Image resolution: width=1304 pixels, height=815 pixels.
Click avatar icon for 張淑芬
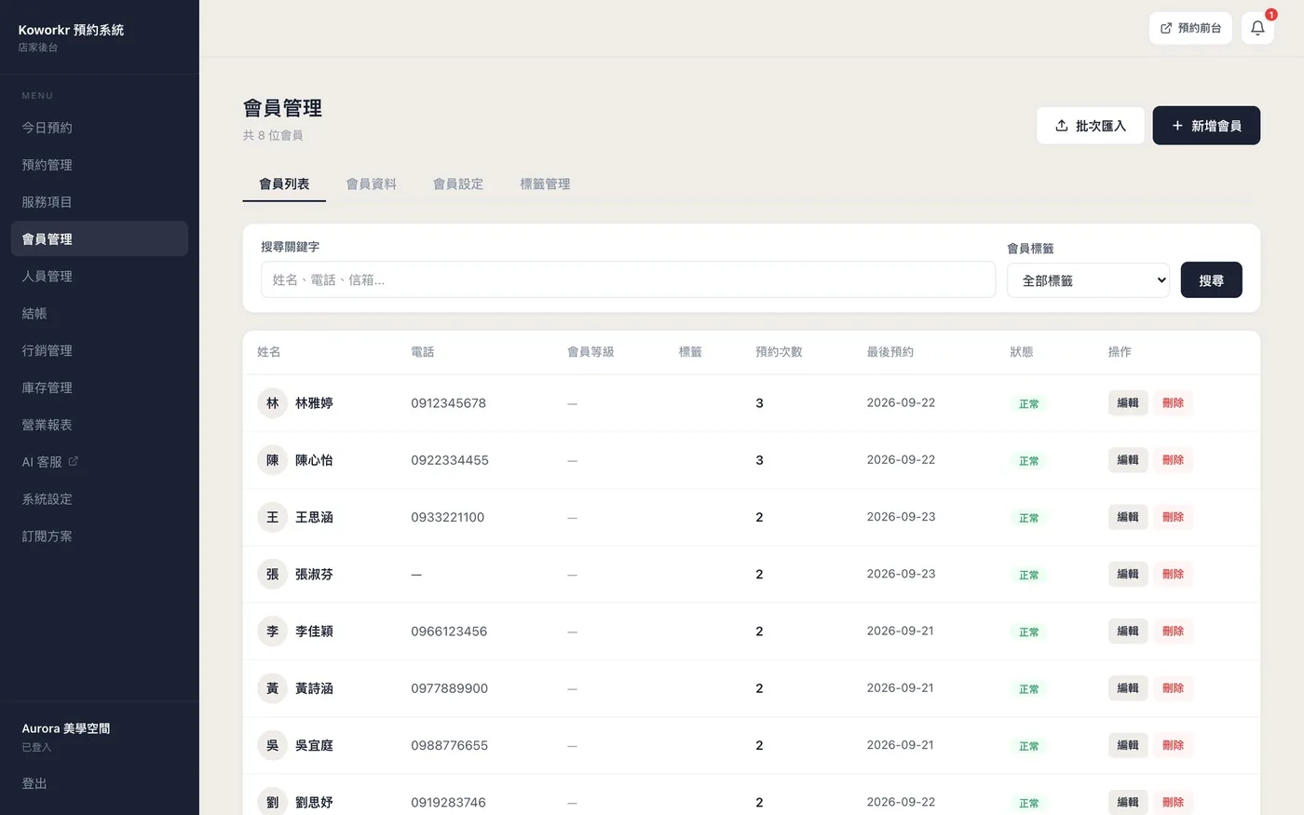(272, 574)
